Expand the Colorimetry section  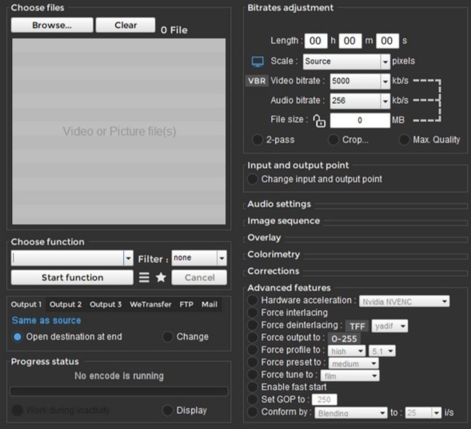[273, 255]
